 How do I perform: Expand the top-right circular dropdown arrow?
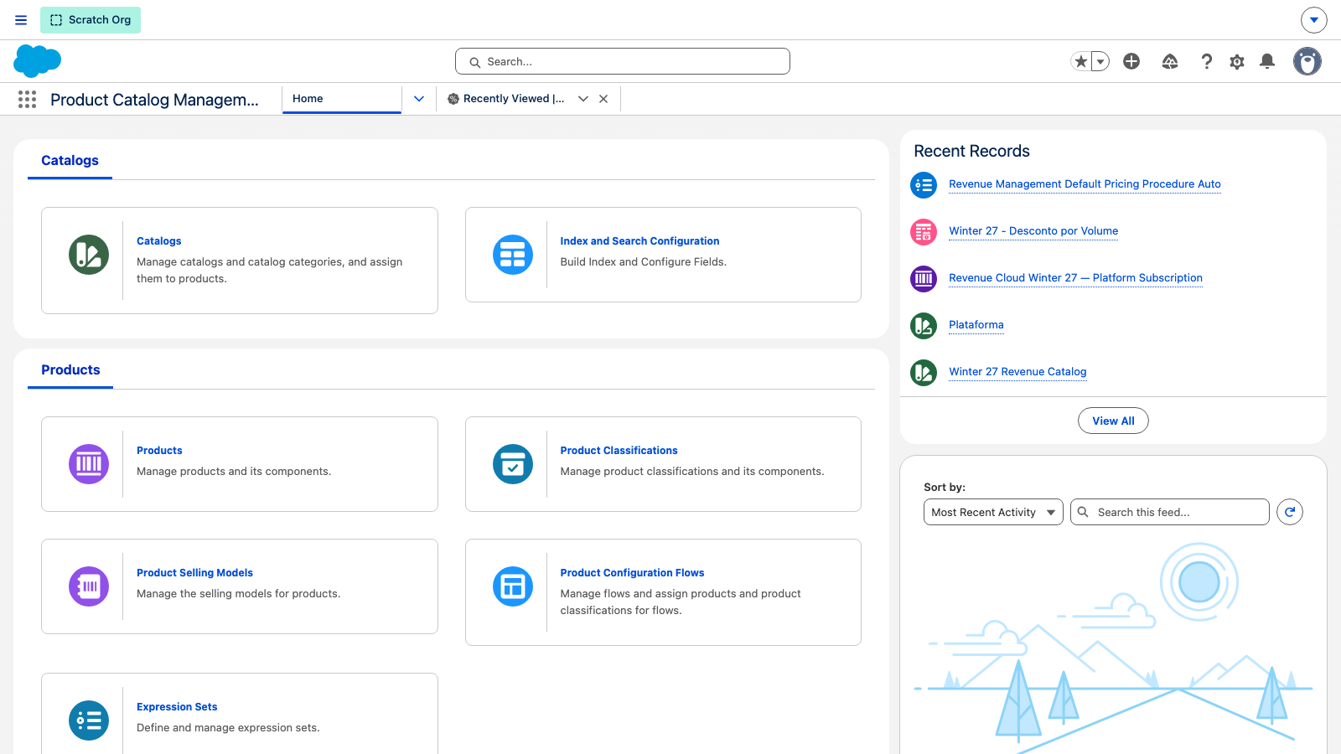click(1314, 20)
